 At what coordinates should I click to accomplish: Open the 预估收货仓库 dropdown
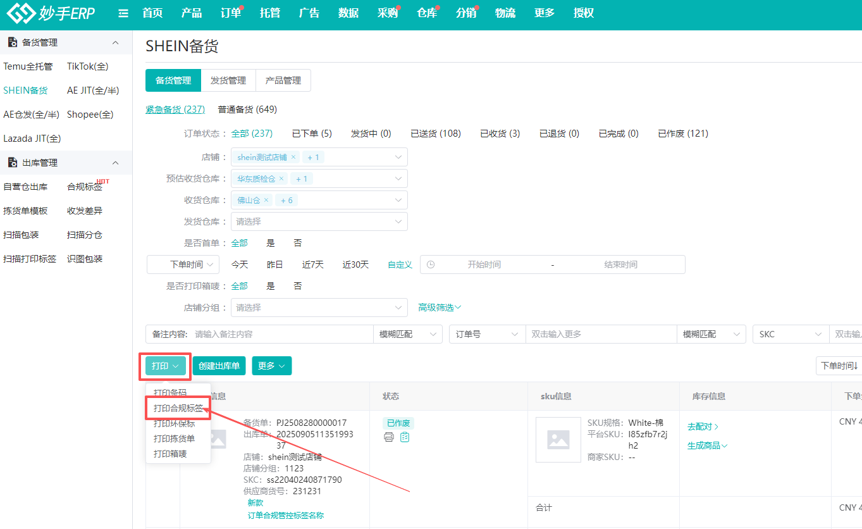(x=319, y=178)
